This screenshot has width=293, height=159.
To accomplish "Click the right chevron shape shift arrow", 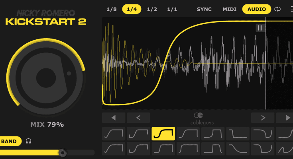I will coord(263,118).
